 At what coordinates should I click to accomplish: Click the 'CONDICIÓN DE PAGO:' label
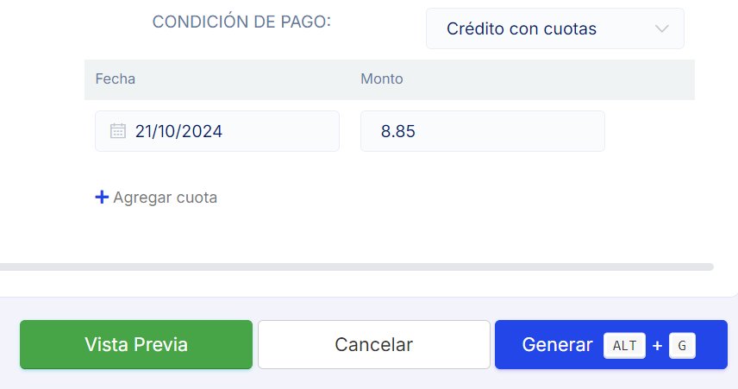(241, 22)
